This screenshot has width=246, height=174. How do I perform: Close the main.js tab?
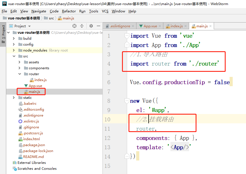pyautogui.click(x=210, y=26)
